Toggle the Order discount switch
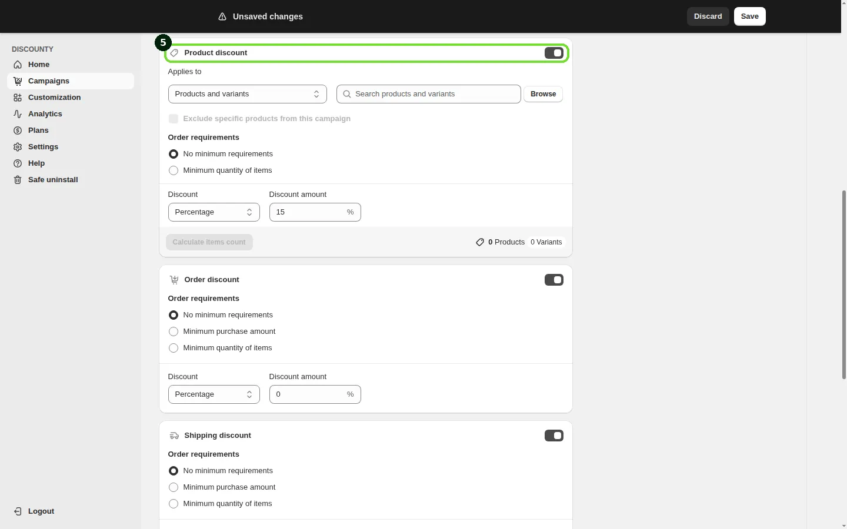The height and width of the screenshot is (529, 847). click(x=554, y=280)
